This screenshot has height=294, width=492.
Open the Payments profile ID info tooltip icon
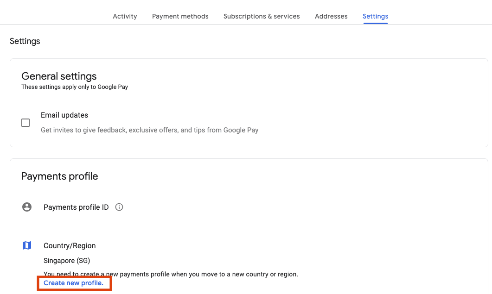pos(119,207)
